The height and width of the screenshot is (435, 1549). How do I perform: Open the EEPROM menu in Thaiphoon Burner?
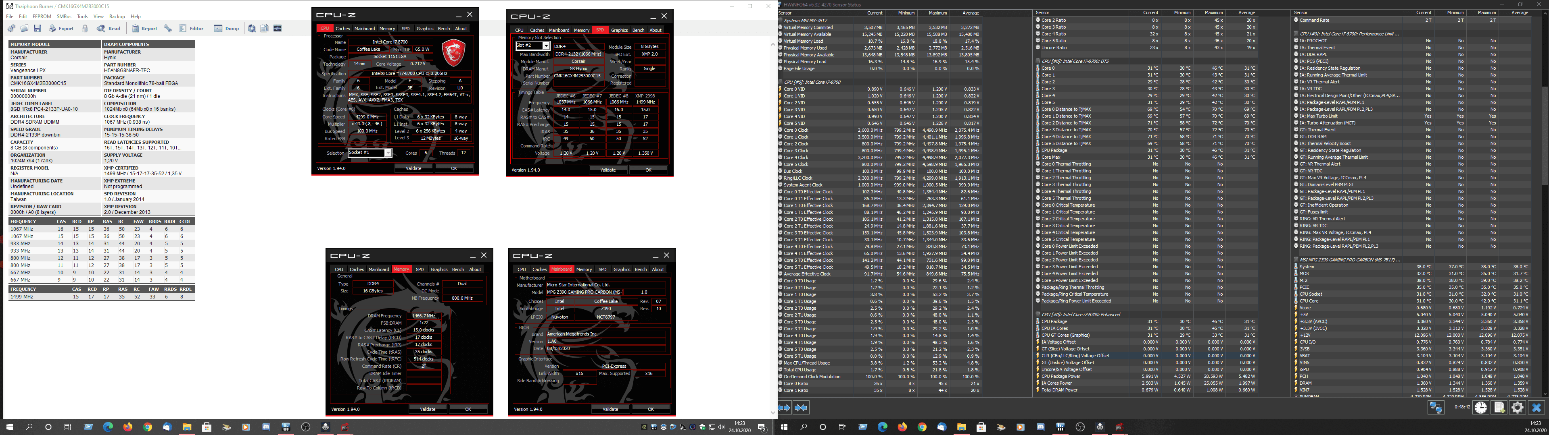pyautogui.click(x=42, y=16)
